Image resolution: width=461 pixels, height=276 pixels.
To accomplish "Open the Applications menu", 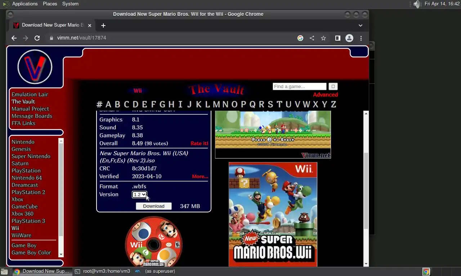I will (x=25, y=4).
